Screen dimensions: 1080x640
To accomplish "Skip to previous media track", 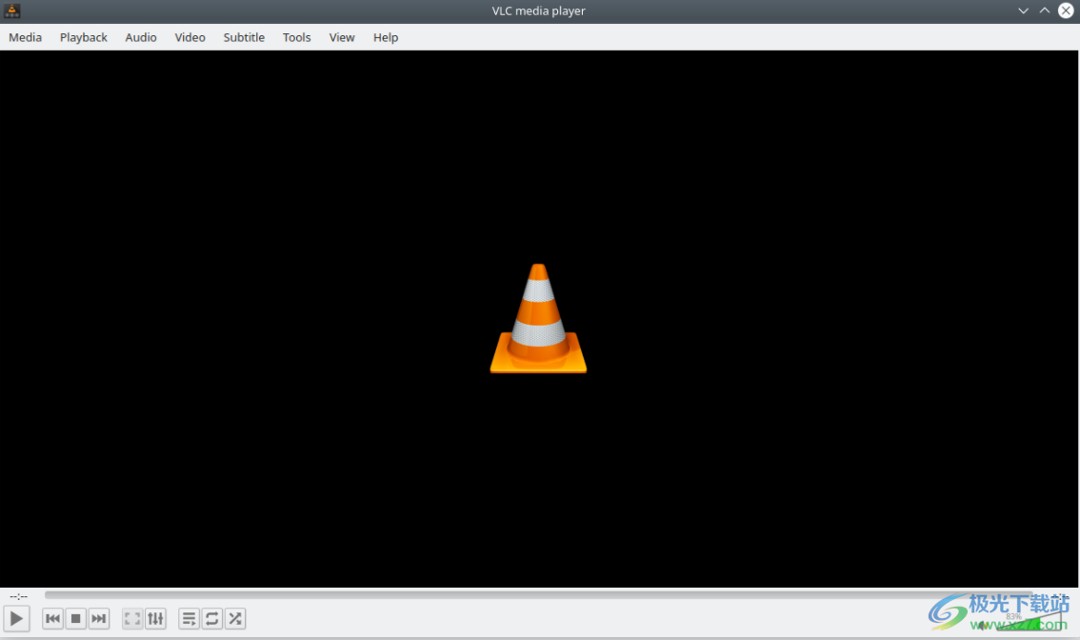I will pos(52,619).
